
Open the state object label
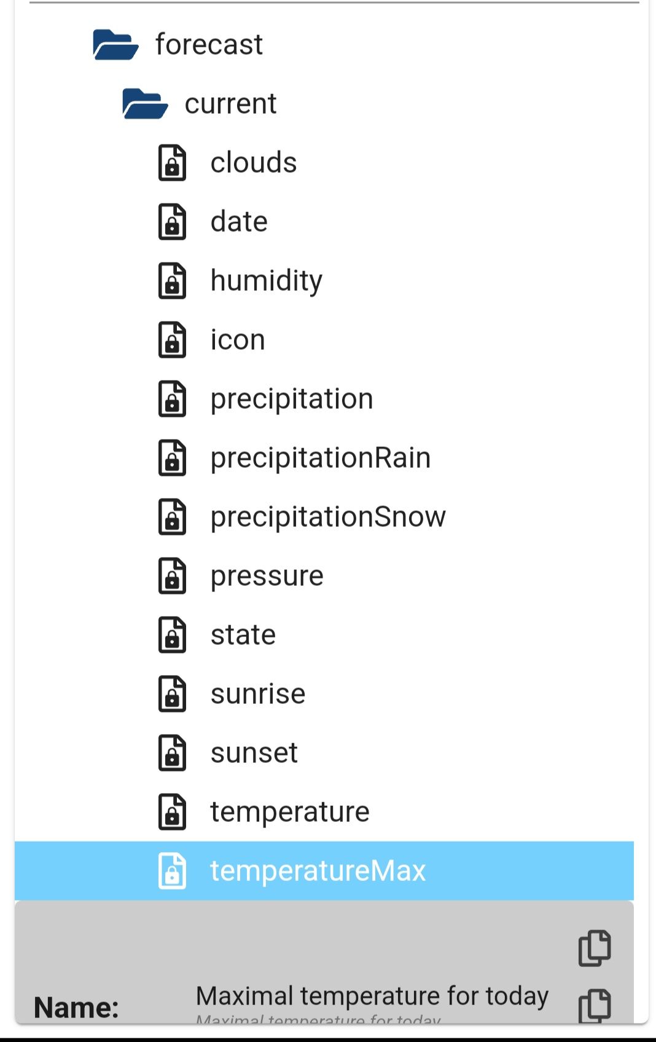pos(243,635)
